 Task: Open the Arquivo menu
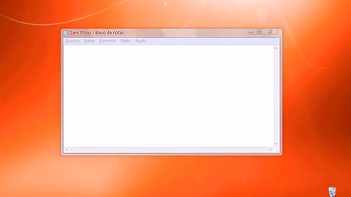point(72,41)
